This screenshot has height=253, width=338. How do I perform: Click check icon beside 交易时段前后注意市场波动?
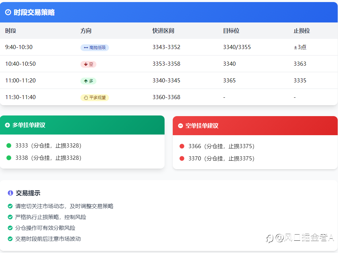[x=10, y=239]
